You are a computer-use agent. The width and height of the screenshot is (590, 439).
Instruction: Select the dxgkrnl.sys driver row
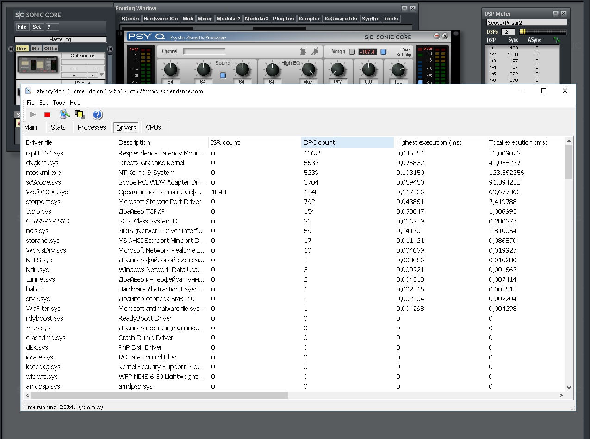[x=294, y=163]
